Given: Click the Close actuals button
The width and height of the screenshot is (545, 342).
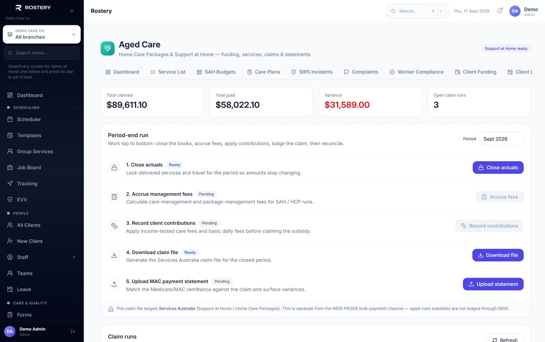Looking at the screenshot, I should pos(498,168).
